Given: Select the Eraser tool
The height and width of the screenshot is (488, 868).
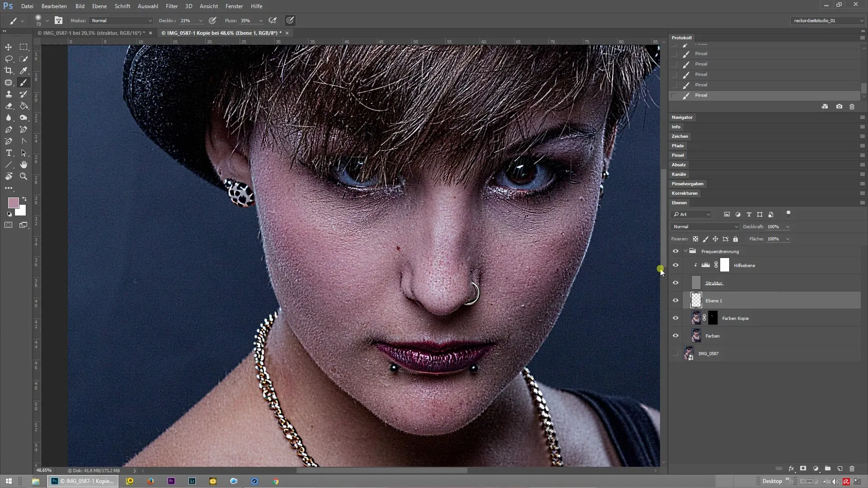Looking at the screenshot, I should coord(9,106).
